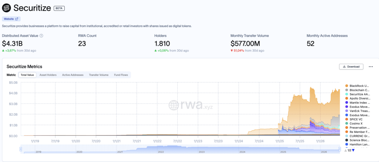Click the left handle of range slider

point(21,149)
